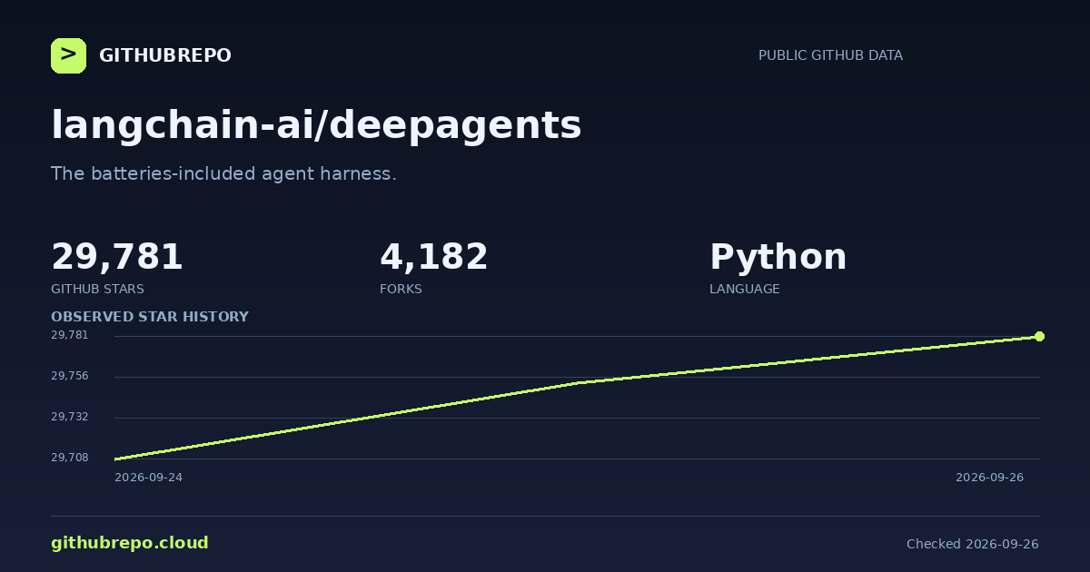Open the githubrepo.cloud footer link
Screen dimensions: 1090x572
(130, 544)
